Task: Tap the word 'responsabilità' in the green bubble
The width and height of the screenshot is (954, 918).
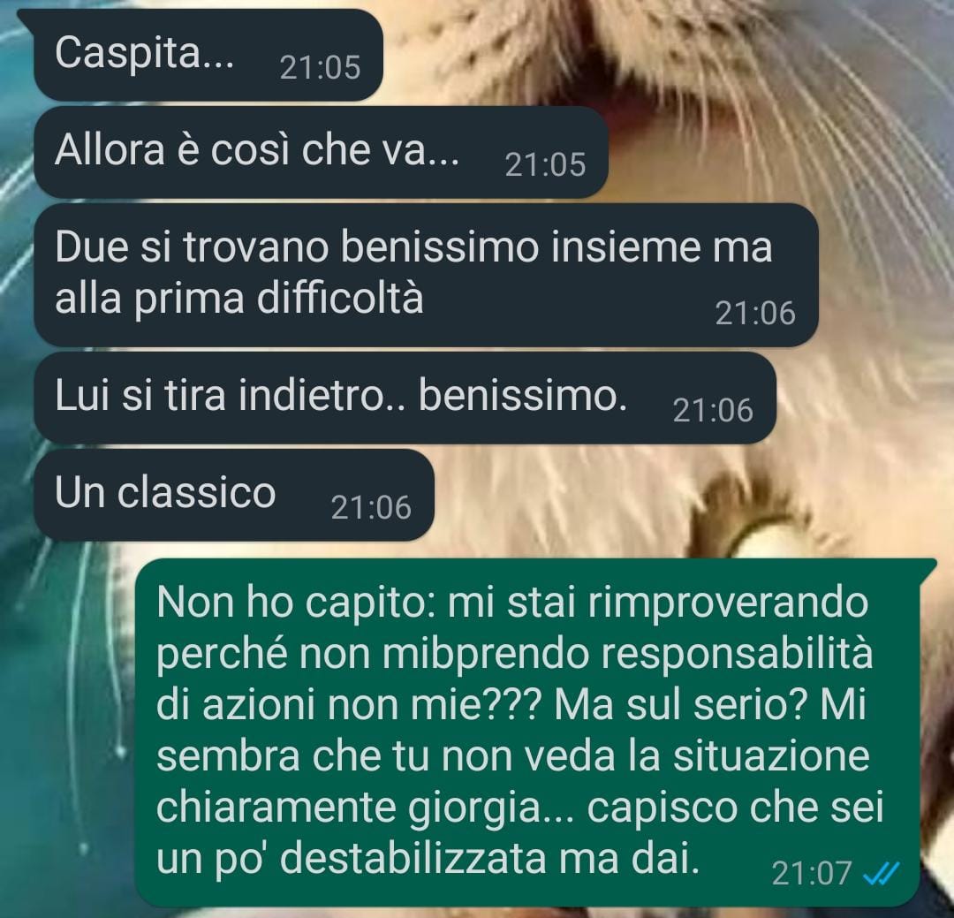Action: (737, 655)
